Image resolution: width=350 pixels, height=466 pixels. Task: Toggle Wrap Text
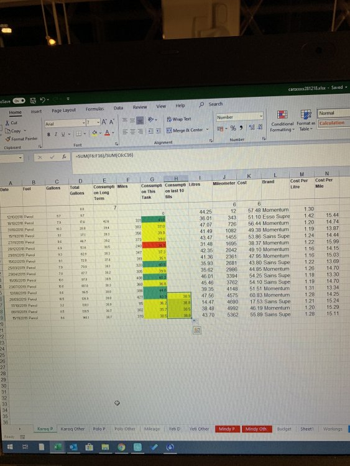178,119
